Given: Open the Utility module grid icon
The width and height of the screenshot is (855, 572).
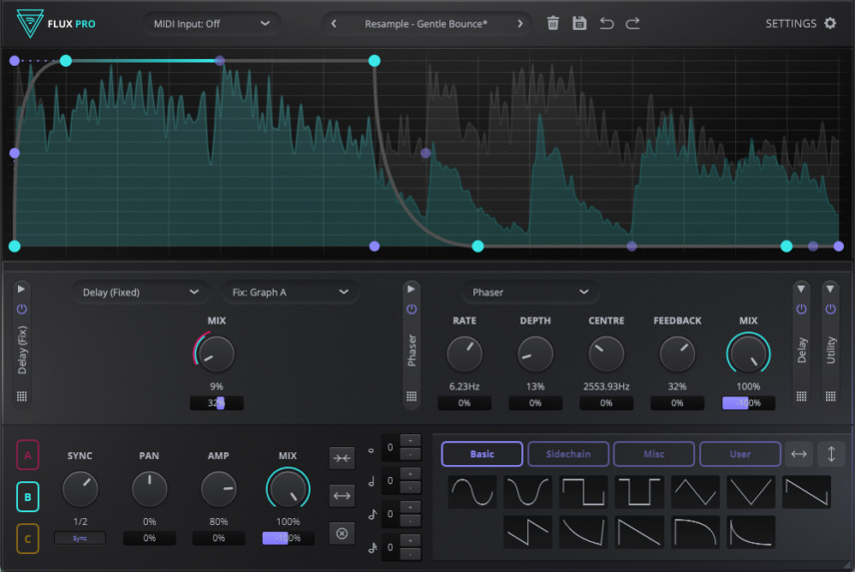Looking at the screenshot, I should coord(830,396).
